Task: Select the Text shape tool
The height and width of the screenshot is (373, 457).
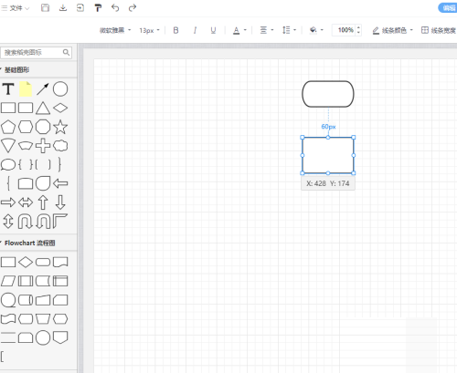Action: click(8, 89)
